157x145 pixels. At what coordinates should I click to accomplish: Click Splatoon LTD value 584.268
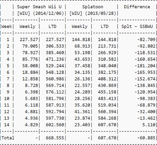(x=107, y=118)
